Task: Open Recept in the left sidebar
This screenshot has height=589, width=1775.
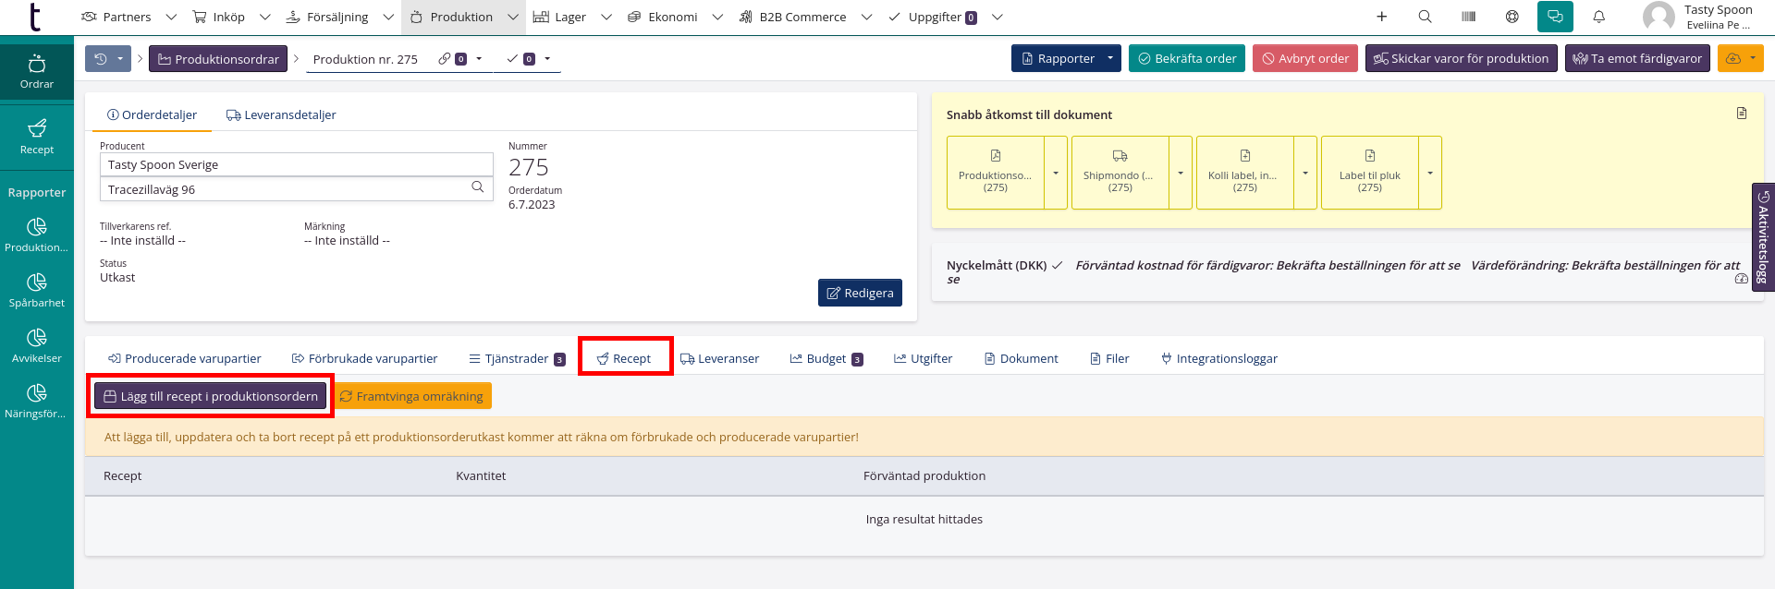Action: tap(37, 137)
